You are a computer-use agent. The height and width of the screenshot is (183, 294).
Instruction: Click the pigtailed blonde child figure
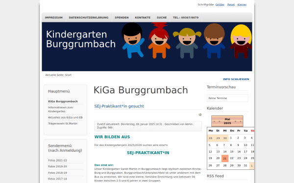187,43
